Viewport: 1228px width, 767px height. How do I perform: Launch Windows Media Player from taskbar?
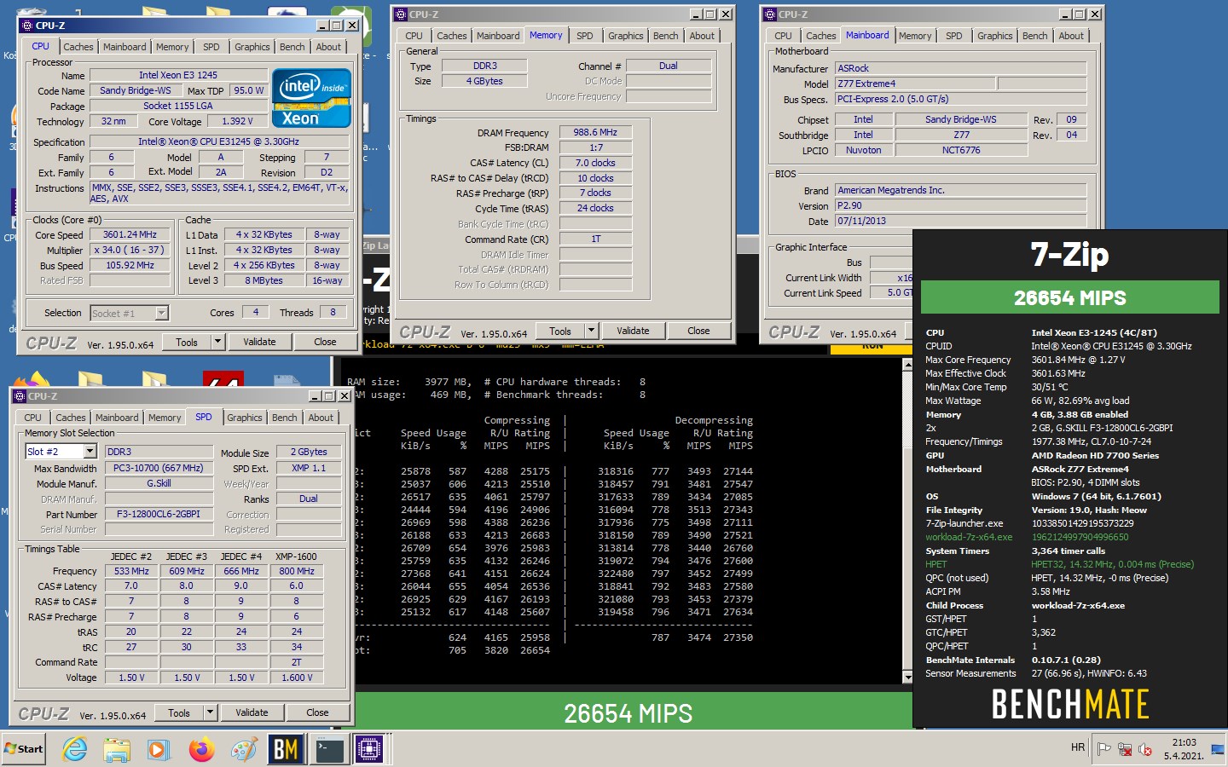pos(159,749)
